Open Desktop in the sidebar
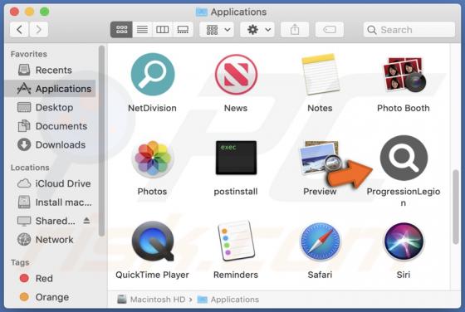465x312 pixels. click(x=51, y=107)
